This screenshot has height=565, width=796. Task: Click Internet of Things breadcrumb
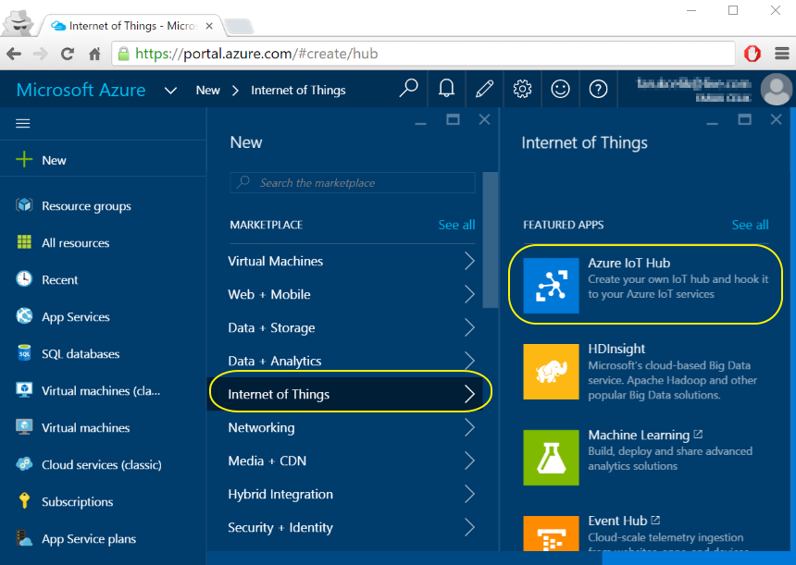tap(298, 91)
